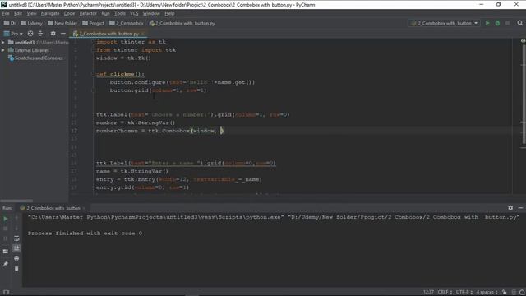Toggle read-only lock icon in status bar
Screen dimensions: 526x296
pos(504,293)
